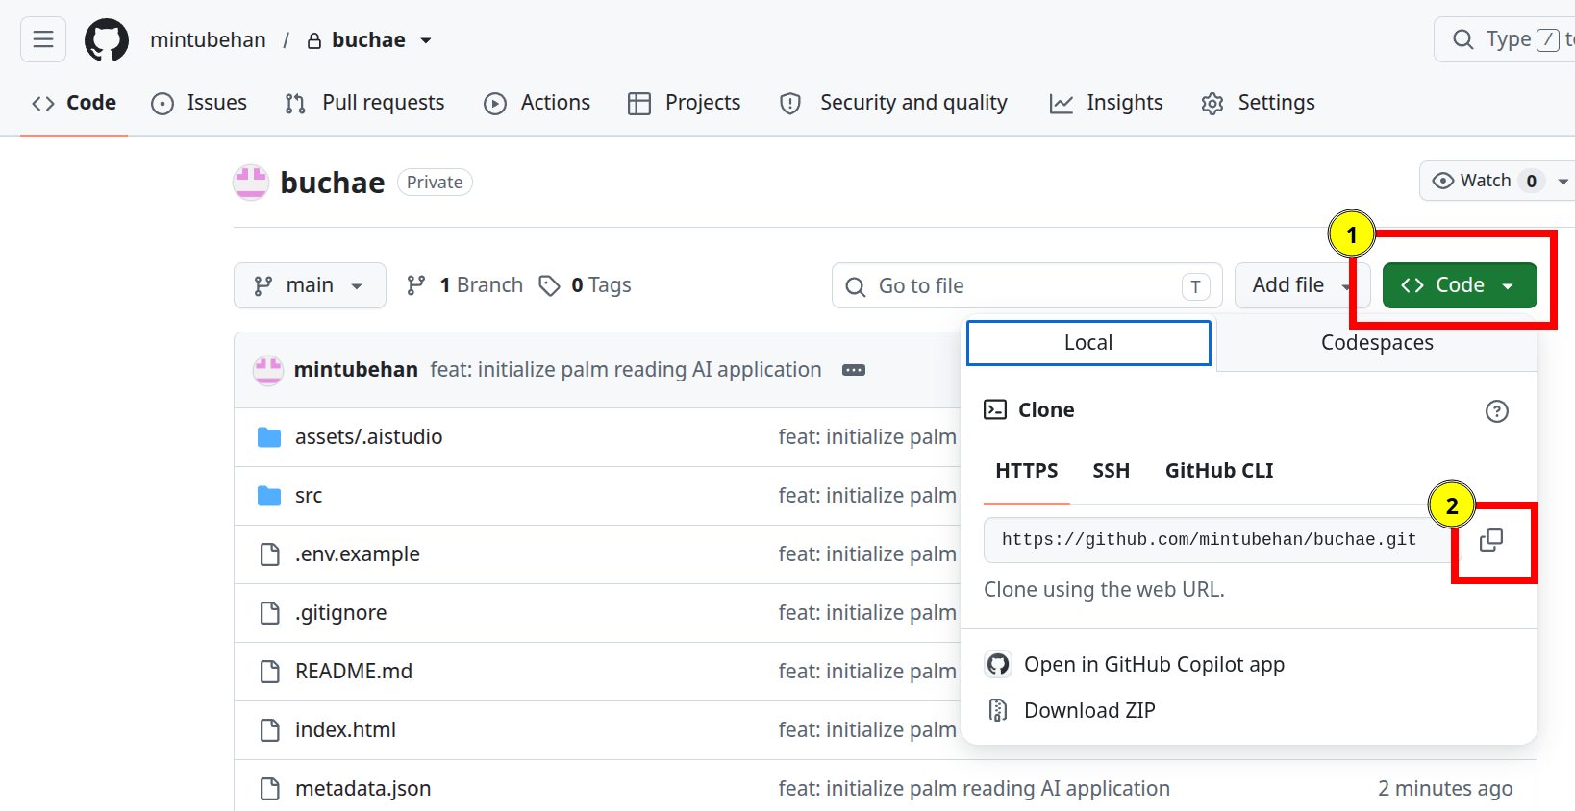The image size is (1575, 811).
Task: Open the main branch selector dropdown
Action: pos(310,285)
